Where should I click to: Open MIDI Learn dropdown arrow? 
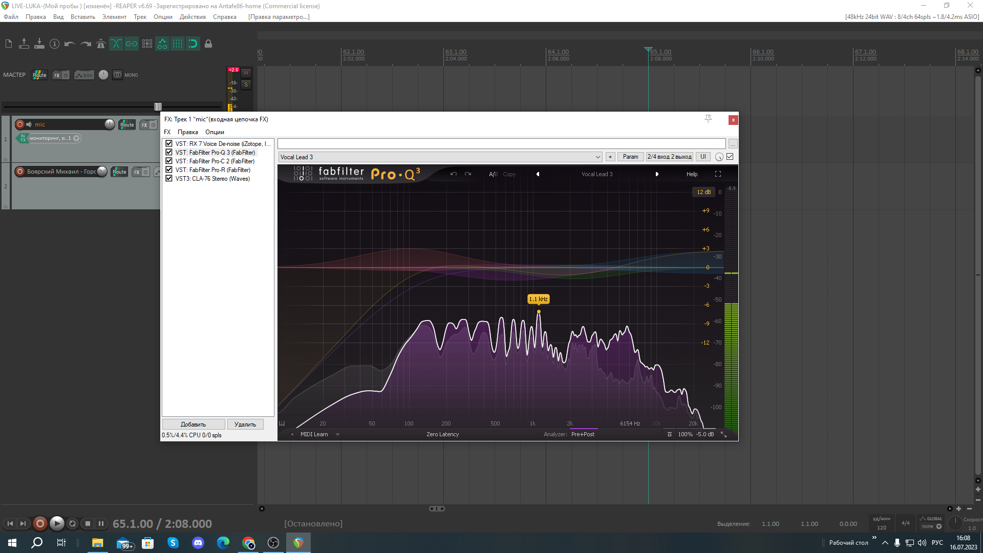point(337,435)
